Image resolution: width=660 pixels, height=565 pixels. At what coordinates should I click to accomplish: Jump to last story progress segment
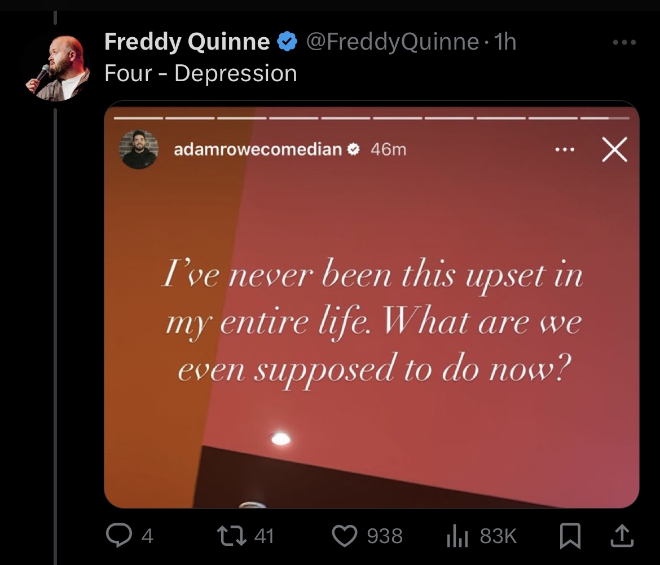tap(605, 118)
